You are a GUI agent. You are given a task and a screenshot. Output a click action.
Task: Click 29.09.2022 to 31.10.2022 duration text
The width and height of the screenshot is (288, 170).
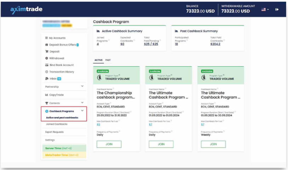[112, 115]
